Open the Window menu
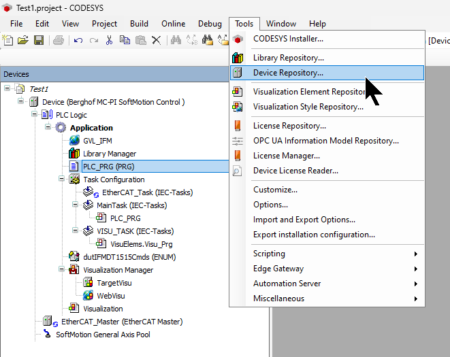Viewport: 450px width, 357px height. 281,24
